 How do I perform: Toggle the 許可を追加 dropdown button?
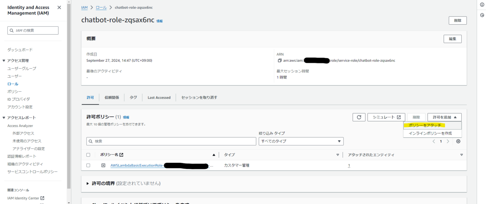click(444, 117)
